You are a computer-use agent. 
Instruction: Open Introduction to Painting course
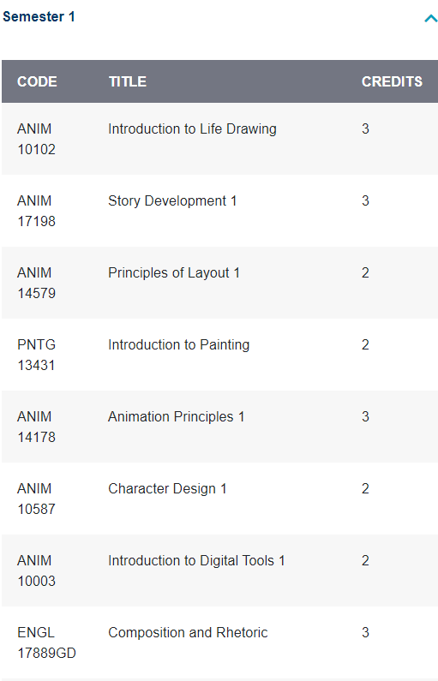(x=178, y=345)
